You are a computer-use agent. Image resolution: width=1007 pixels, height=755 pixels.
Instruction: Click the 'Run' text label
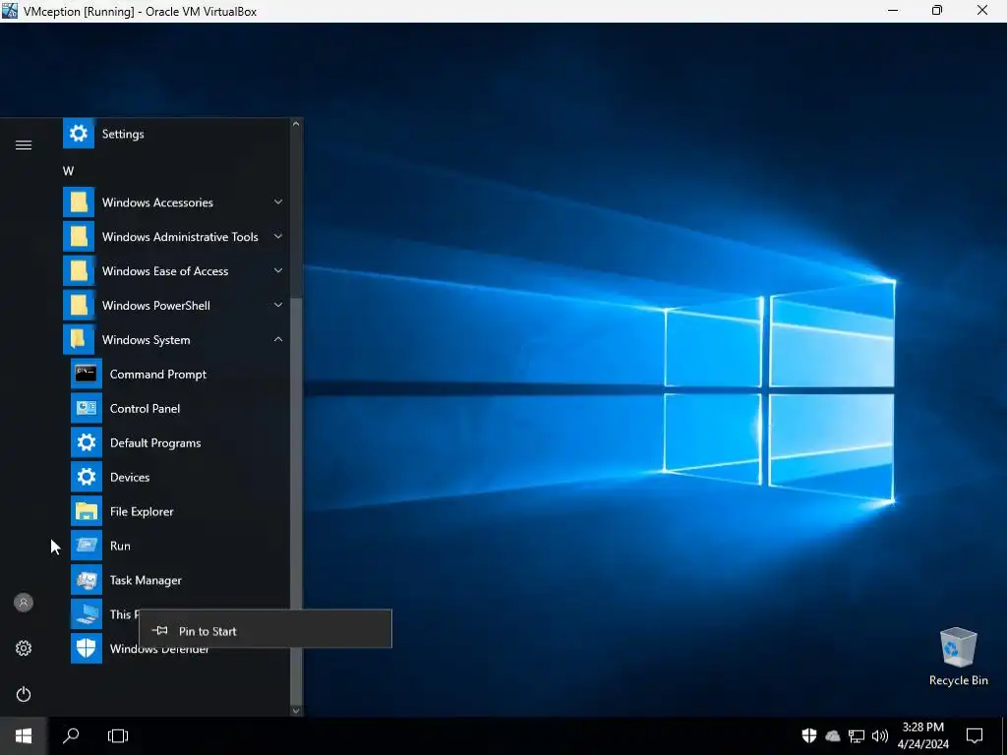[x=120, y=546]
